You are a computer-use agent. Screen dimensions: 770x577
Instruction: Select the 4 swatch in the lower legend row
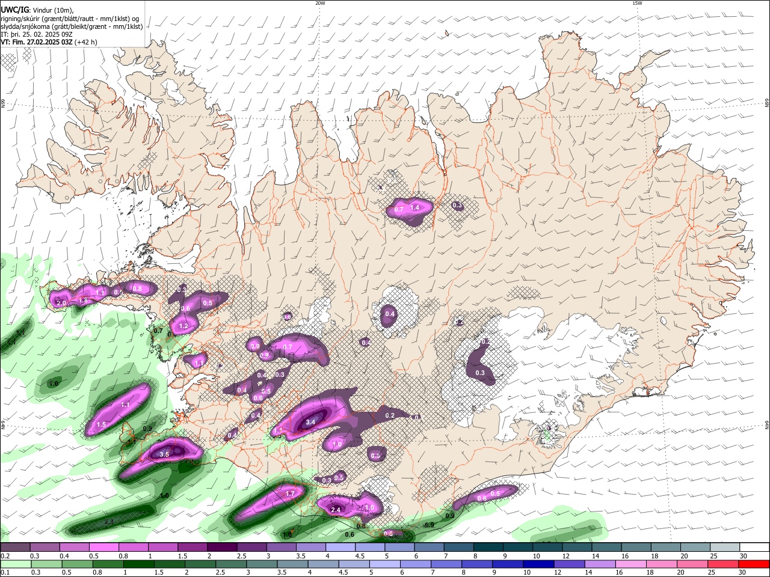[x=323, y=564]
